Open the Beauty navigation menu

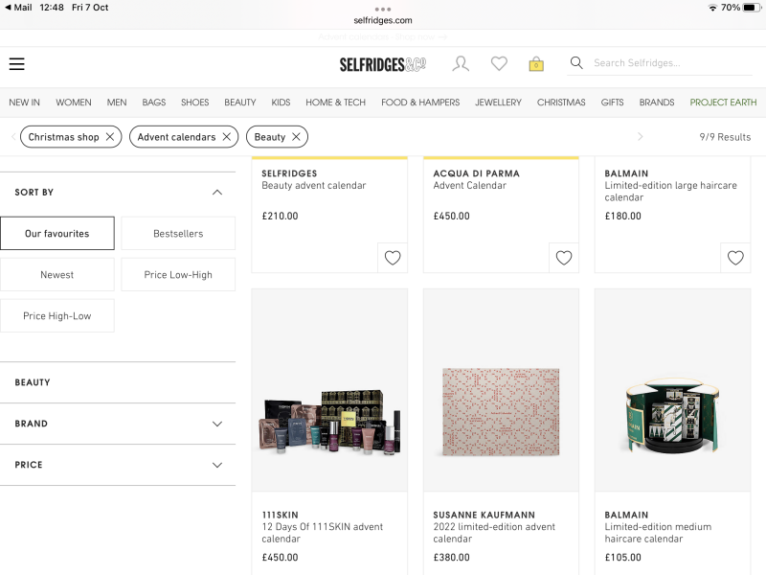point(240,103)
